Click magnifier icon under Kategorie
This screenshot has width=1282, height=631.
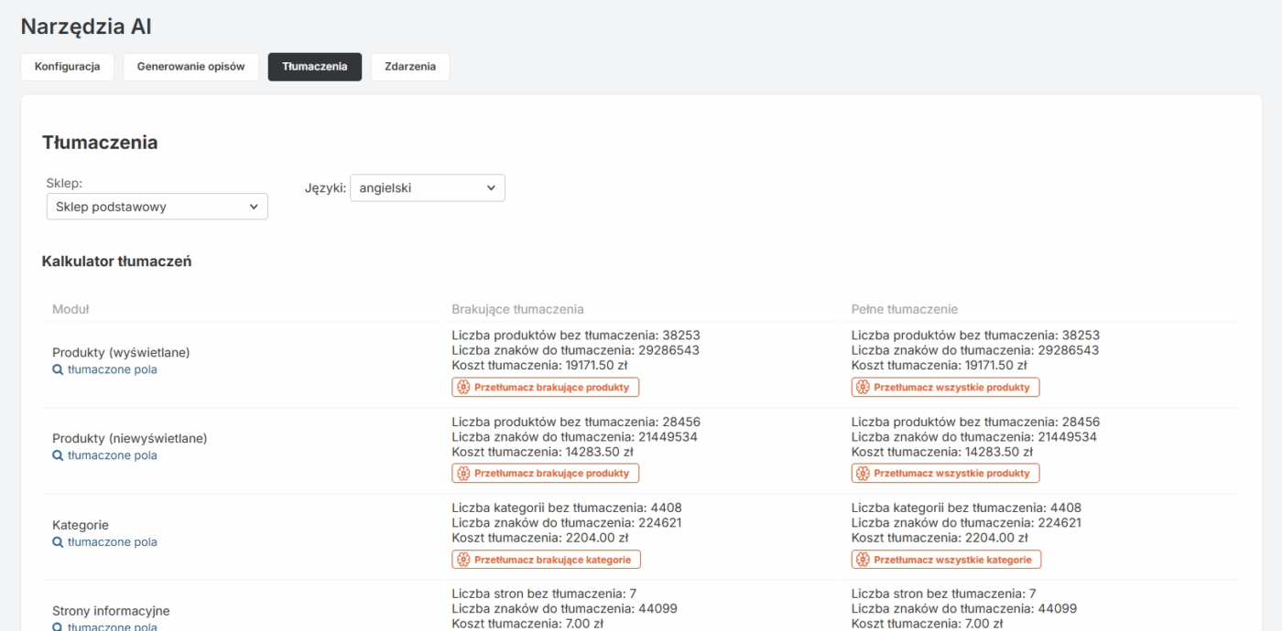[x=58, y=542]
